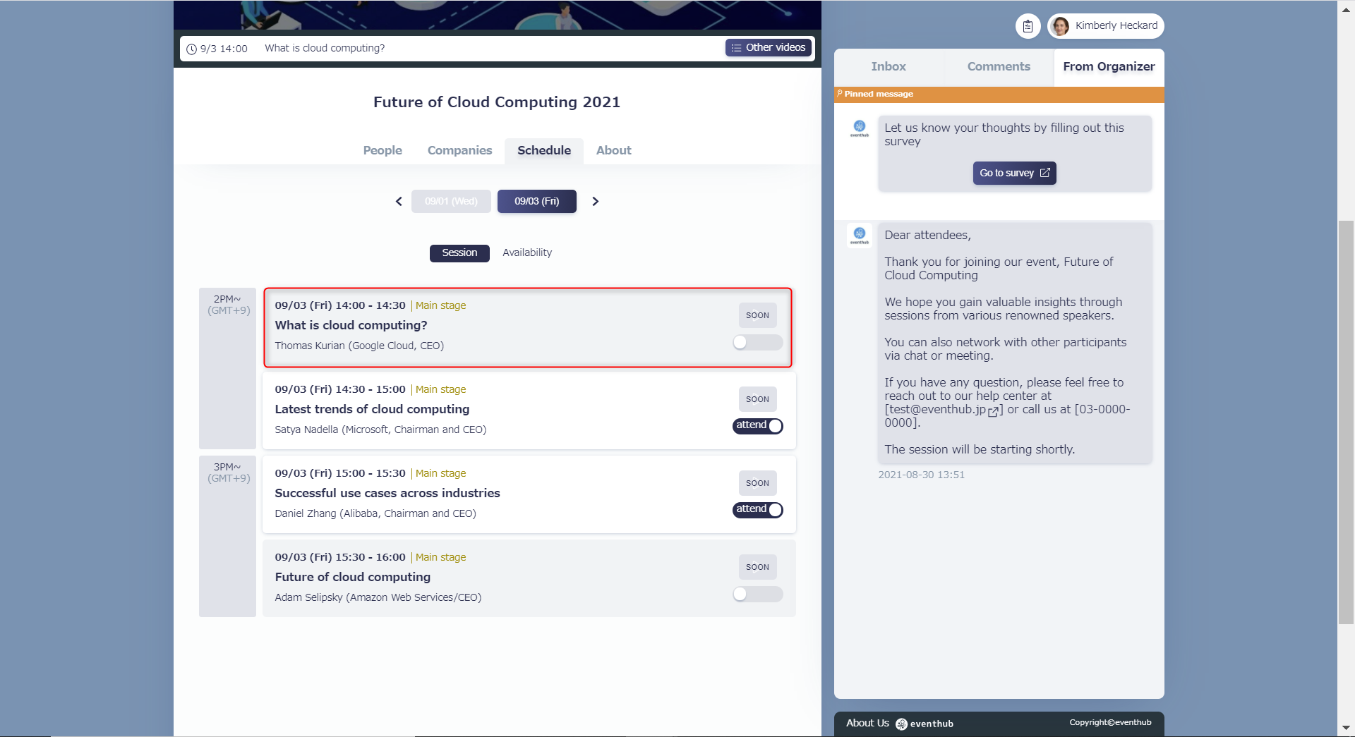Go to next schedule date arrow
The height and width of the screenshot is (737, 1355).
595,201
